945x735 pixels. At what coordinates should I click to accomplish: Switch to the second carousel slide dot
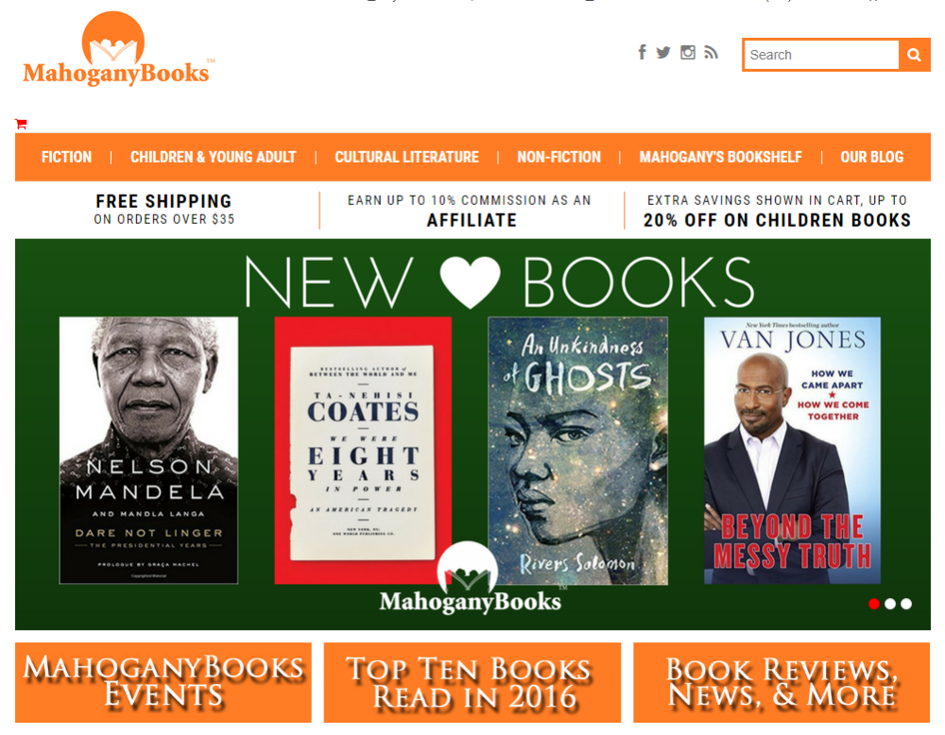click(x=890, y=604)
